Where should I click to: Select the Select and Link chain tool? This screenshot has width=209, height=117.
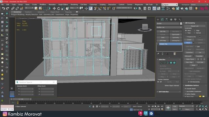point(13,8)
